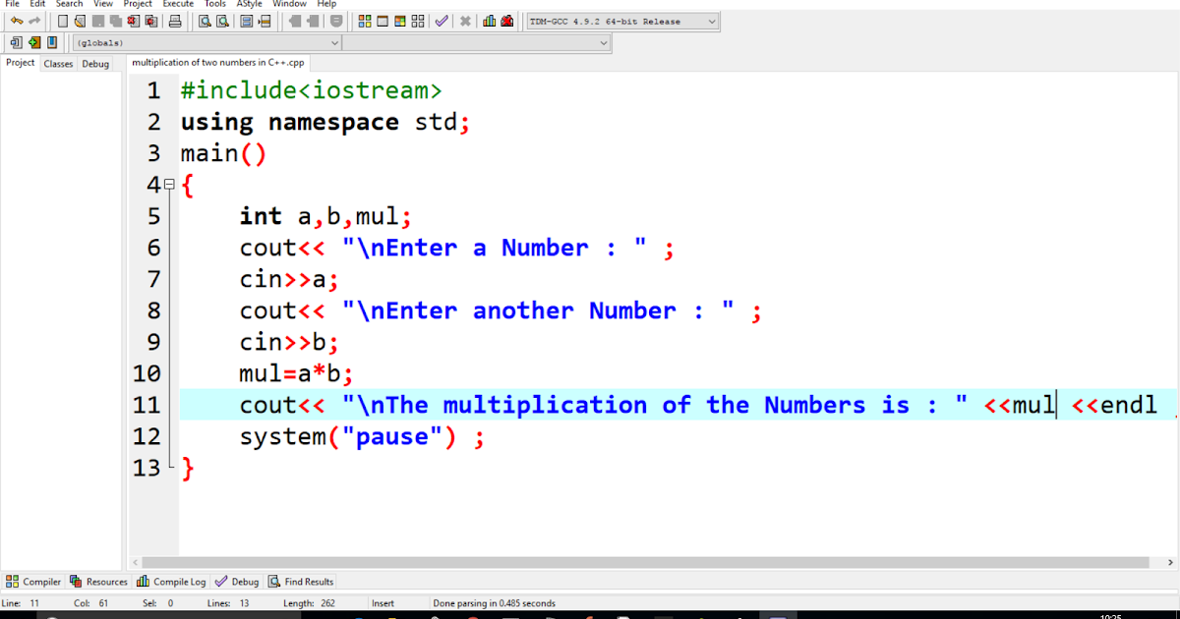Run the program with the Run icon
1180x619 pixels.
tap(383, 21)
